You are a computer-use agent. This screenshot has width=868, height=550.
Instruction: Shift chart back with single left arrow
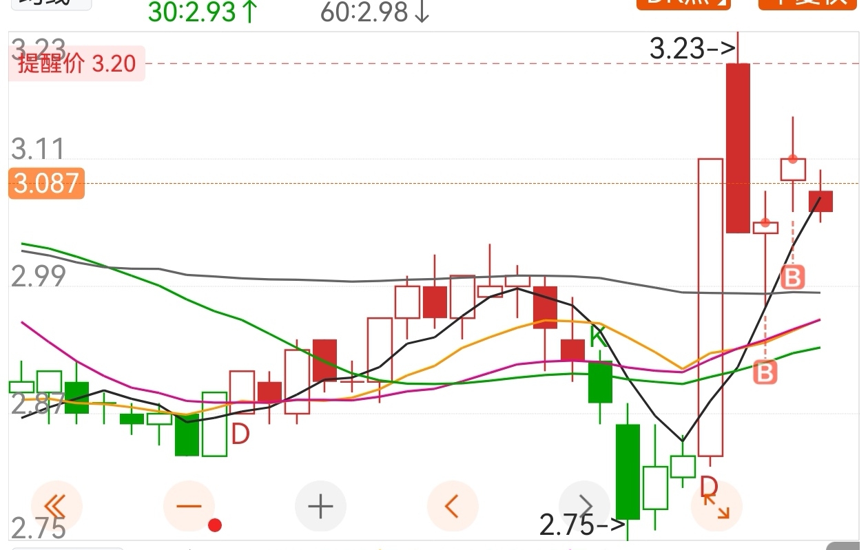point(453,507)
